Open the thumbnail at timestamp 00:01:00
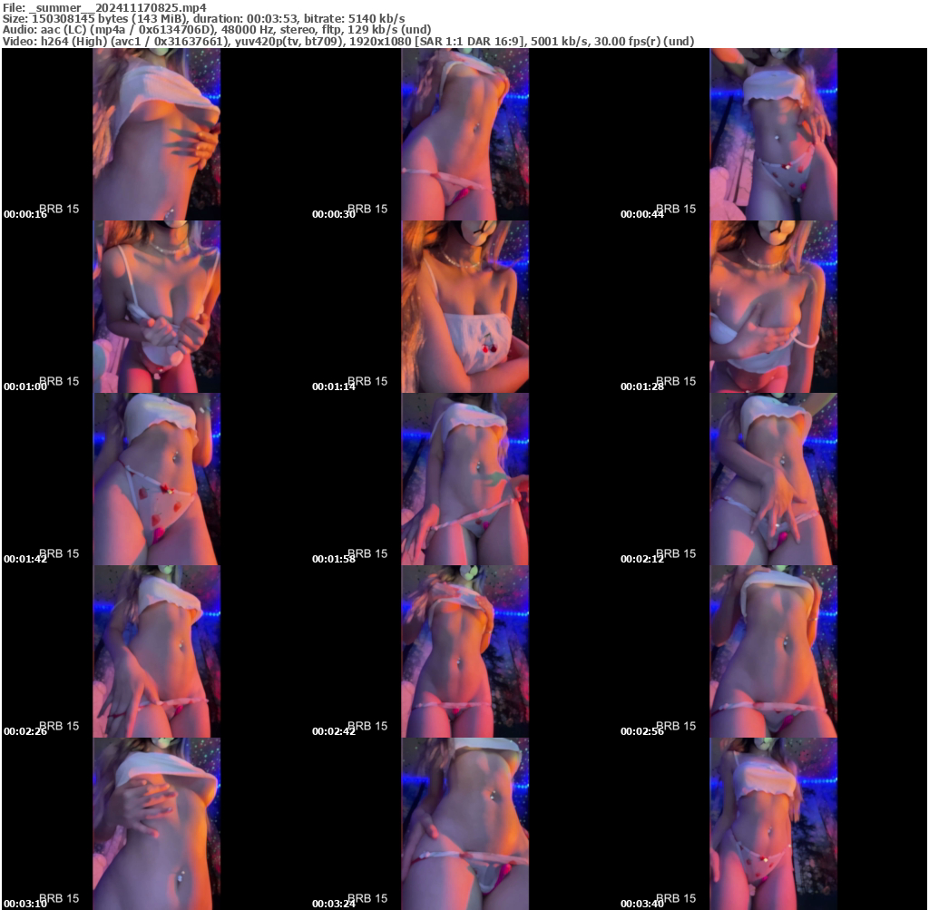The height and width of the screenshot is (910, 929). [x=155, y=307]
